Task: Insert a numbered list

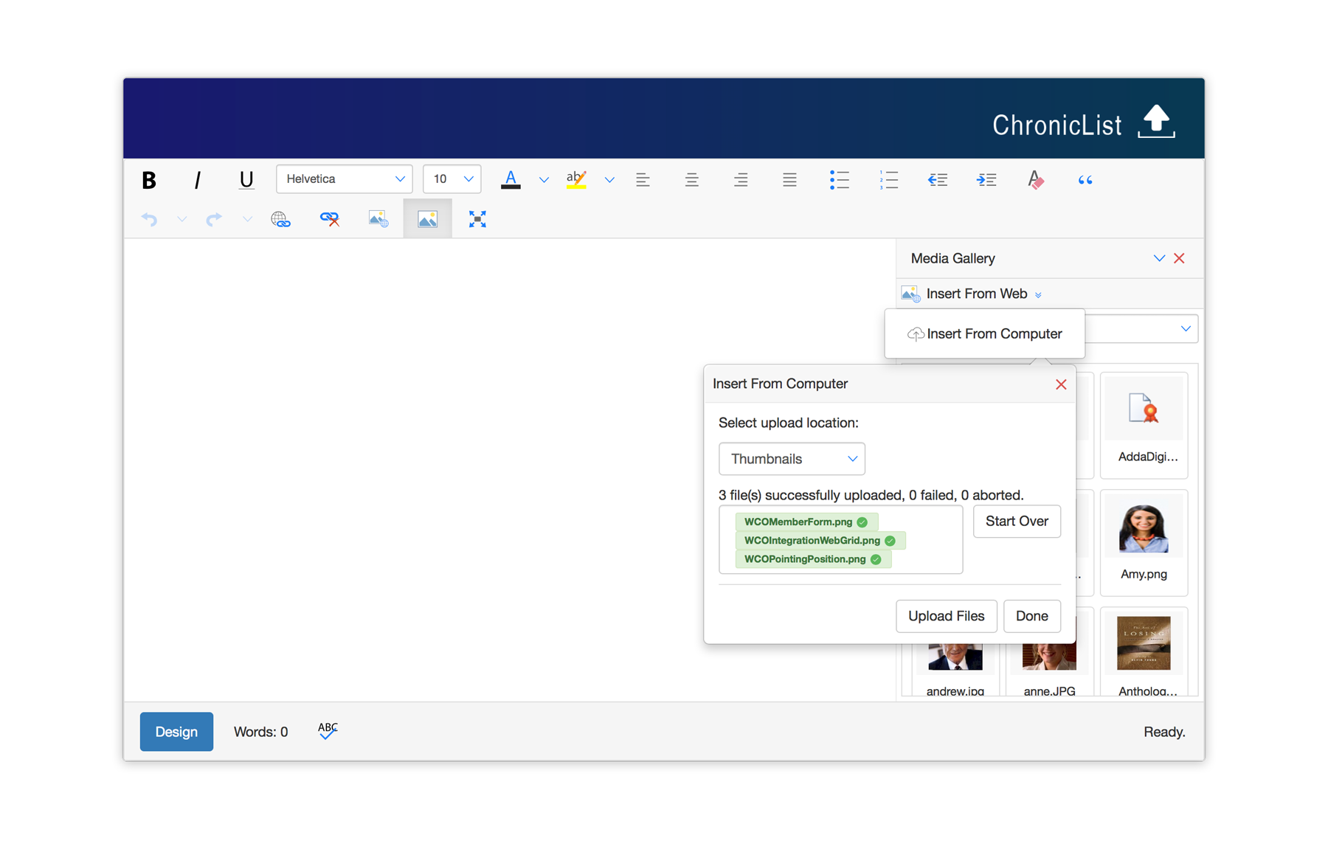Action: pyautogui.click(x=888, y=180)
